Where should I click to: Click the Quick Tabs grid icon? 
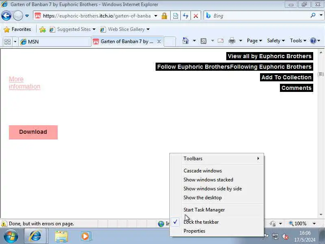(x=7, y=42)
